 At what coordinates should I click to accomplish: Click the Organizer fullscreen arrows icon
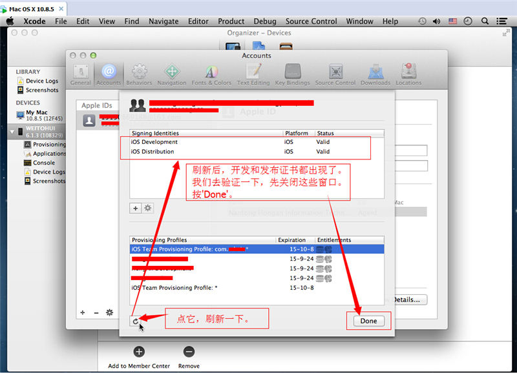505,33
